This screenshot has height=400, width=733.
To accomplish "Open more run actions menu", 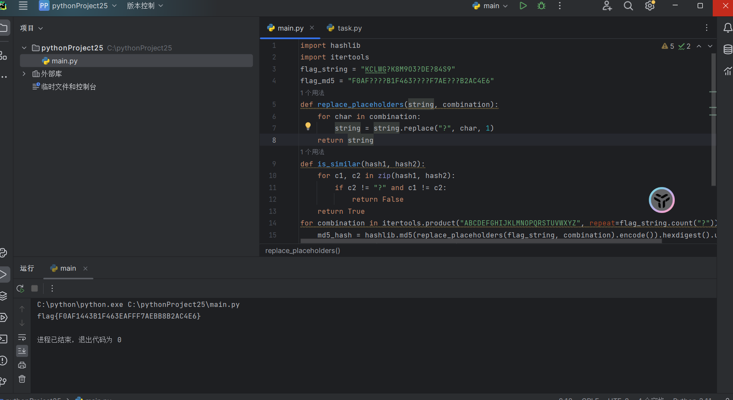I will pos(560,6).
